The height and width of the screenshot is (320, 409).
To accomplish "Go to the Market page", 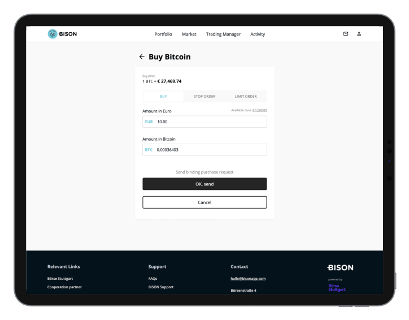I will pyautogui.click(x=189, y=34).
